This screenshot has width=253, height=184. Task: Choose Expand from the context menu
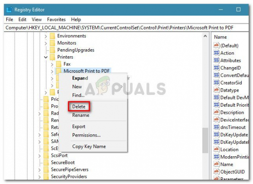coord(80,78)
